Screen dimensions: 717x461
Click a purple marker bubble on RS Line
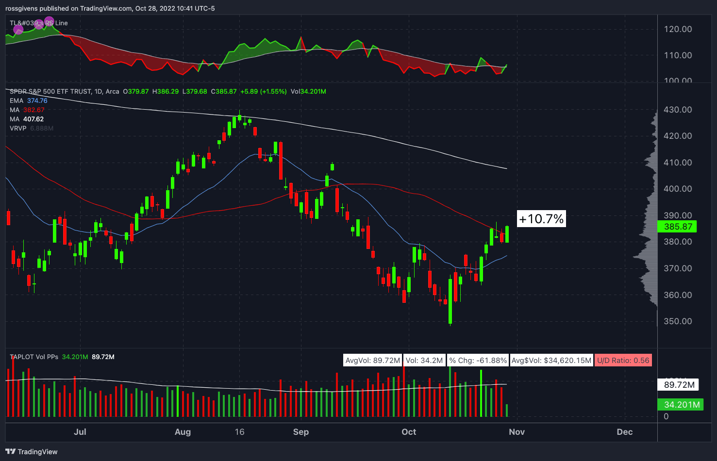(49, 21)
